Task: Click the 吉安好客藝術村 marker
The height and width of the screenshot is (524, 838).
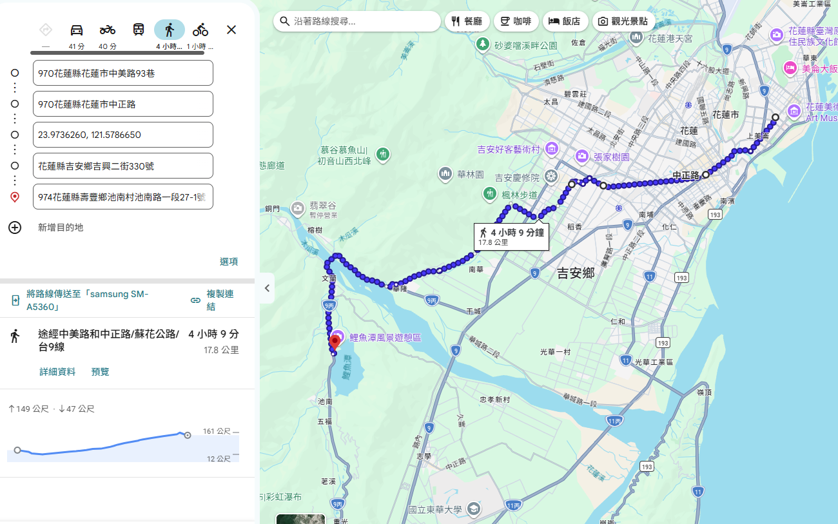Action: click(x=552, y=149)
